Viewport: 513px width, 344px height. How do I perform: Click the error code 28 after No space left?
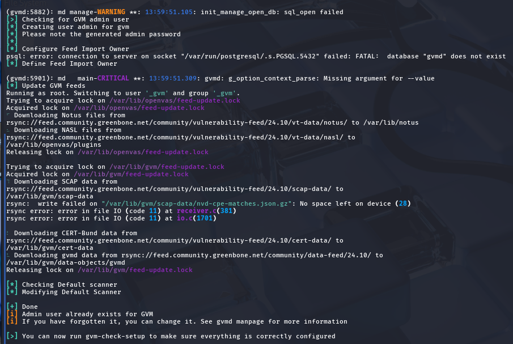tap(402, 203)
